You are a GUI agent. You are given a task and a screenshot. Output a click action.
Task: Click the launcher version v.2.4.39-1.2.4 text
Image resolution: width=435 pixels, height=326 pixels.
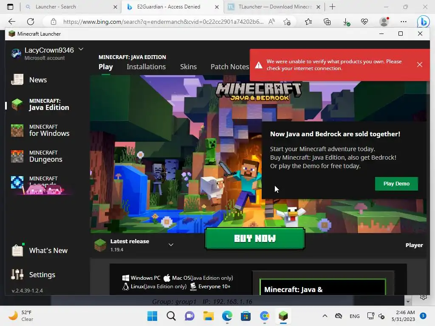coord(27,290)
